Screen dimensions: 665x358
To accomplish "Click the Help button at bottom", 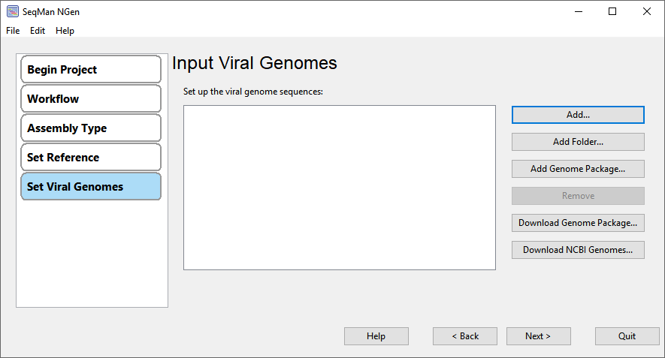I will pyautogui.click(x=376, y=336).
